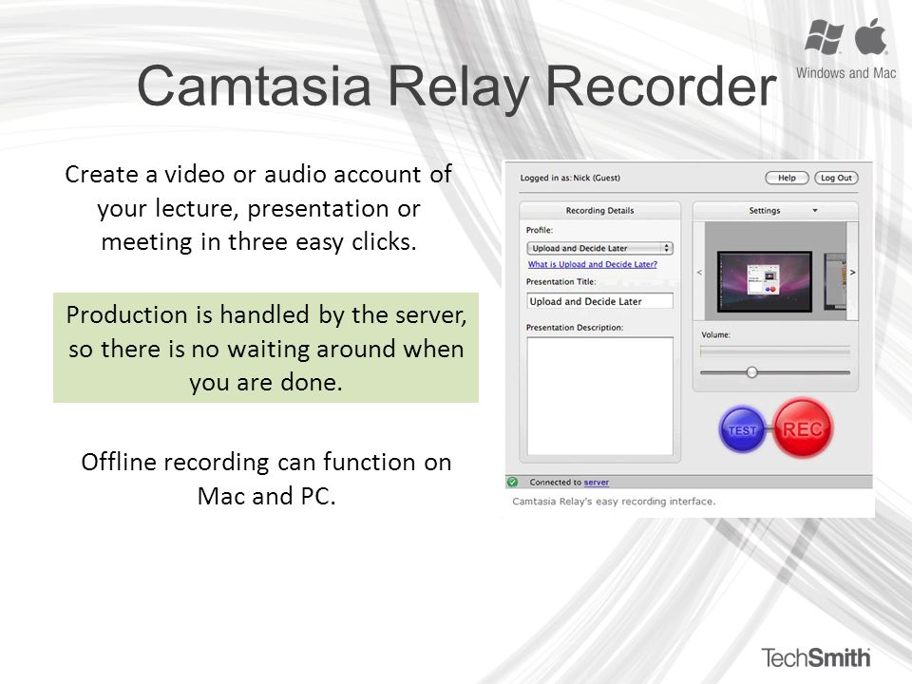Click the TechSmith logo
Image resolution: width=912 pixels, height=684 pixels.
[815, 657]
